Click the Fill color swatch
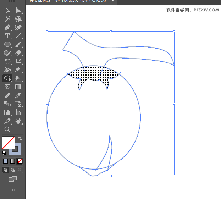The image size is (221, 199). pos(8,143)
